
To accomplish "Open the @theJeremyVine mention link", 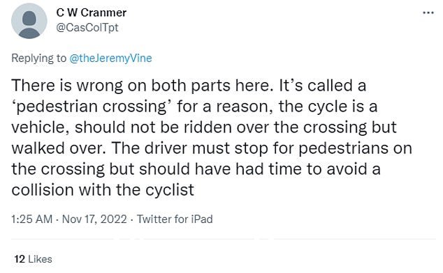I will point(110,58).
